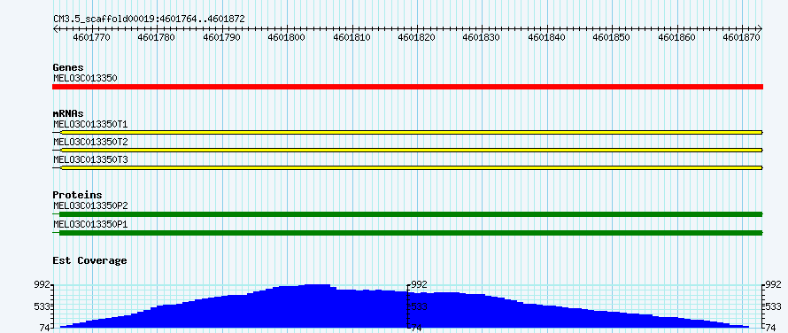788x333 pixels.
Task: Click the center 992 coverage scale marker
Action: click(x=420, y=284)
